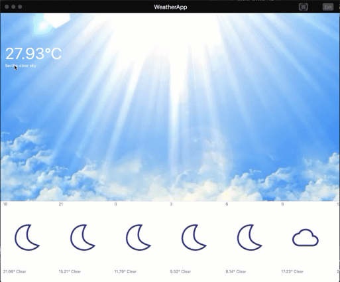Click the 11.79° Clear forecast label
The width and height of the screenshot is (340, 282).
(125, 271)
